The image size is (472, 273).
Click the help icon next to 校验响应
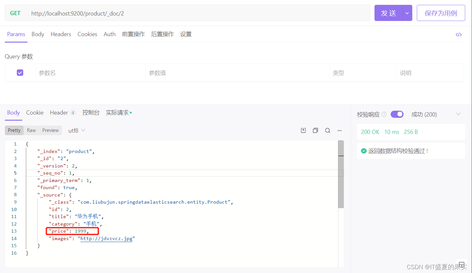tap(384, 114)
